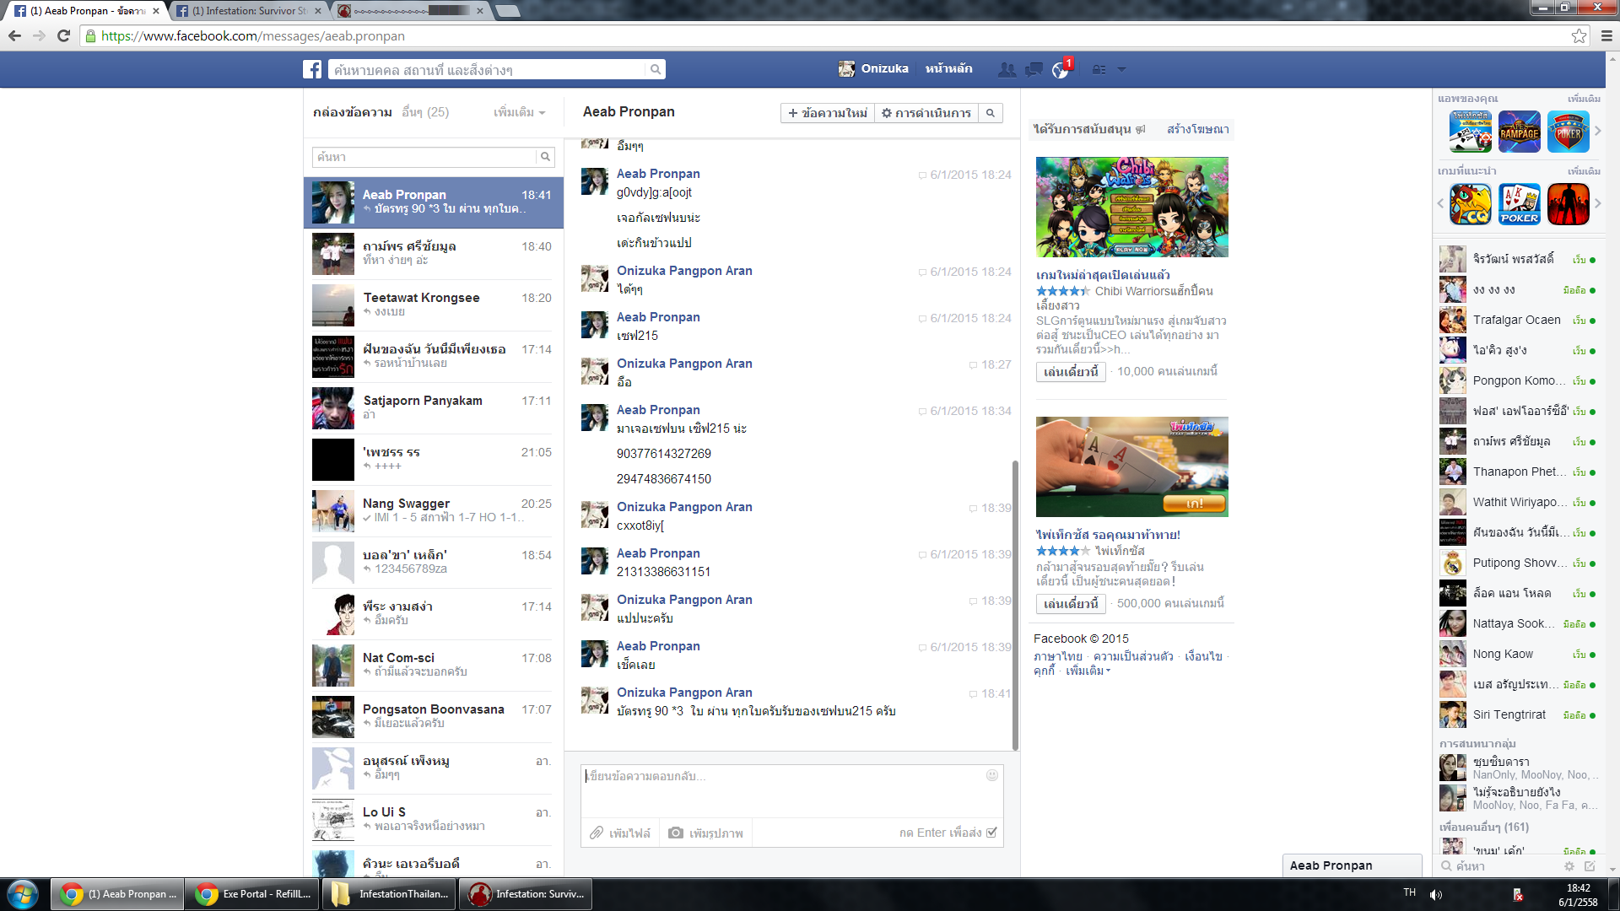Image resolution: width=1620 pixels, height=911 pixels.
Task: Toggle the press Enter to send checkbox
Action: click(992, 833)
